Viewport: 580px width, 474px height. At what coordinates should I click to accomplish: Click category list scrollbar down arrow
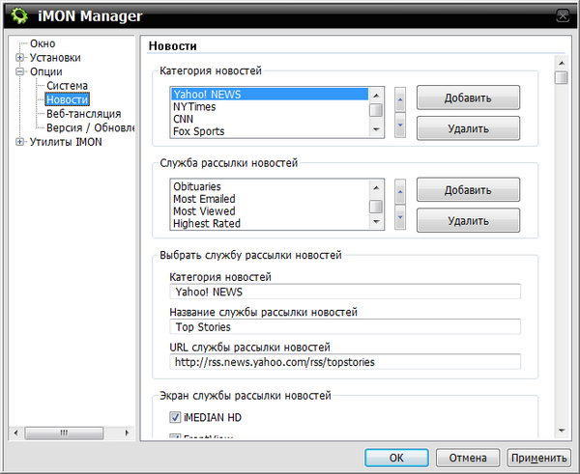[x=376, y=129]
